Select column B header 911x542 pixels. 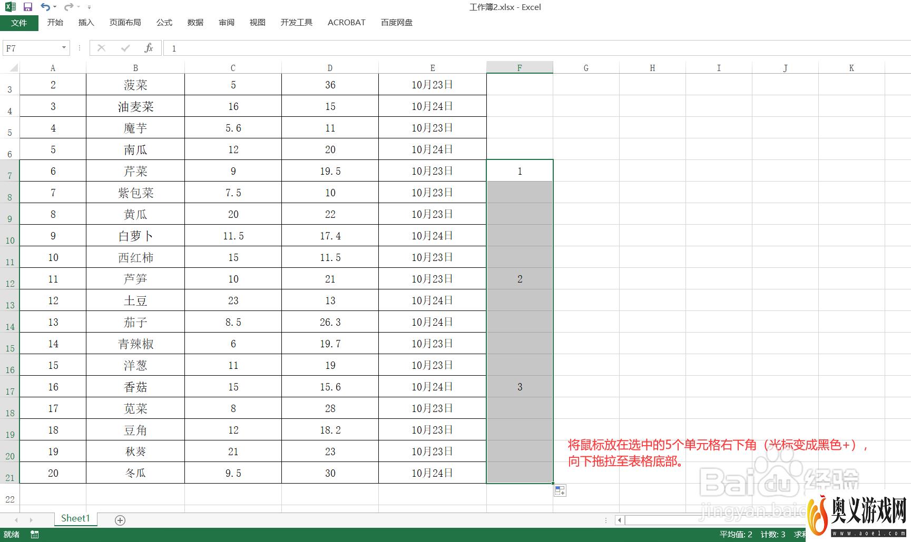(135, 68)
